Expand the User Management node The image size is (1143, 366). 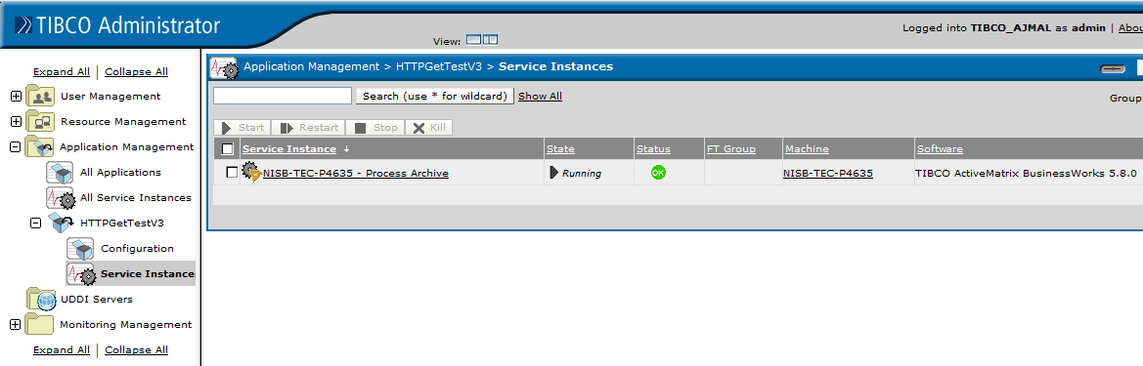click(16, 96)
